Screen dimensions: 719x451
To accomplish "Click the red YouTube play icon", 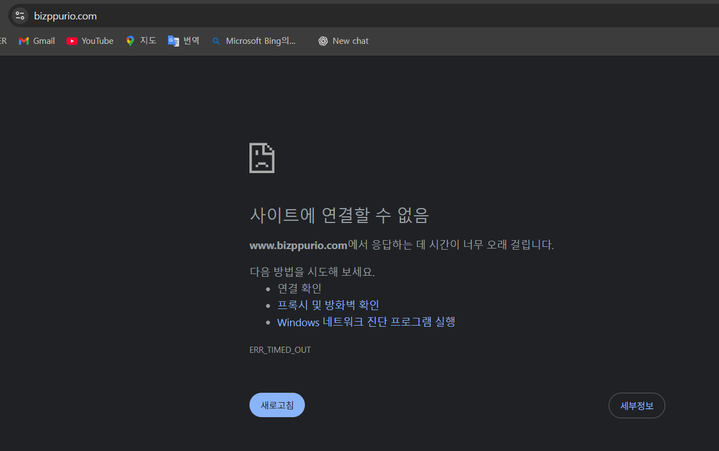I will click(x=72, y=41).
